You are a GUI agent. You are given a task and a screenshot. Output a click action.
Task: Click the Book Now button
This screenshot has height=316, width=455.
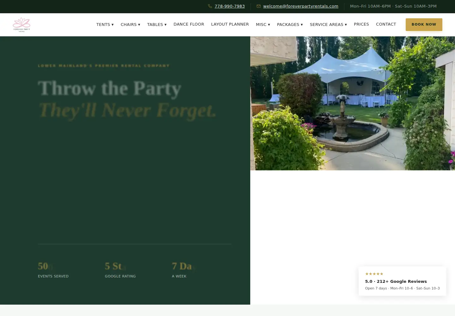coord(424,25)
